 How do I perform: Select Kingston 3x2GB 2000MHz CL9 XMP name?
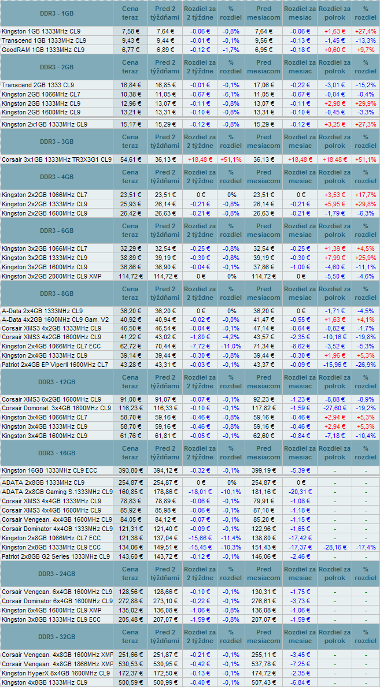51,276
